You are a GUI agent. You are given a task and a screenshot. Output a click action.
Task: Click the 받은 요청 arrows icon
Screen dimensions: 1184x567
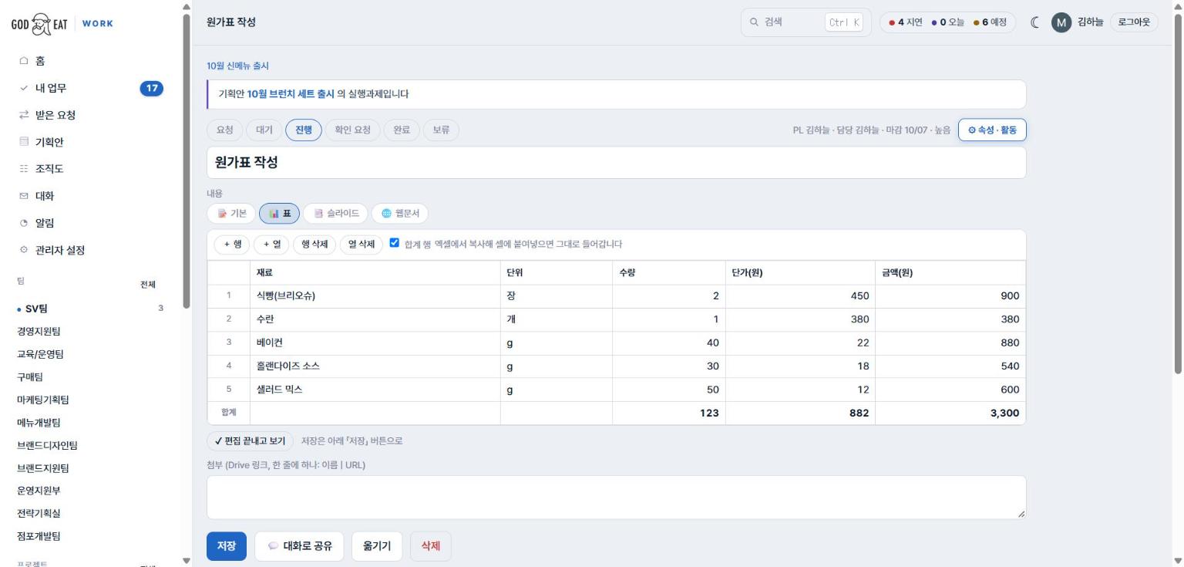23,115
